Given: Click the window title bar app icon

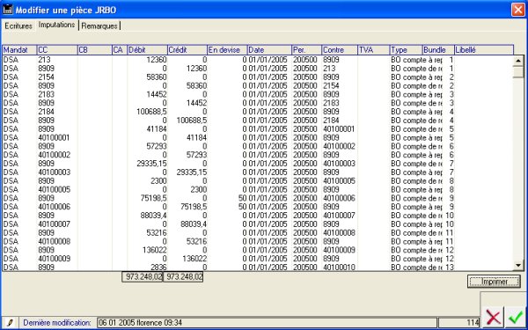Looking at the screenshot, I should point(8,10).
